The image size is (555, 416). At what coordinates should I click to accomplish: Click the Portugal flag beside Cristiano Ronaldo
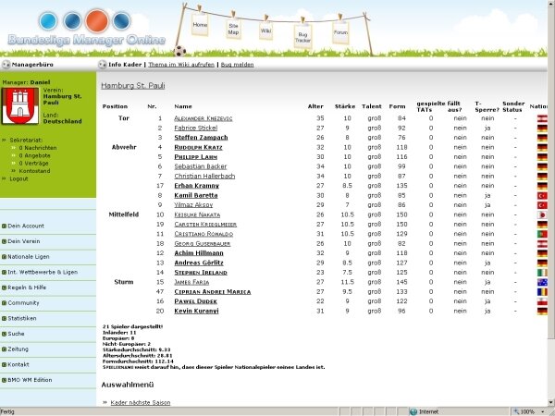pyautogui.click(x=542, y=234)
